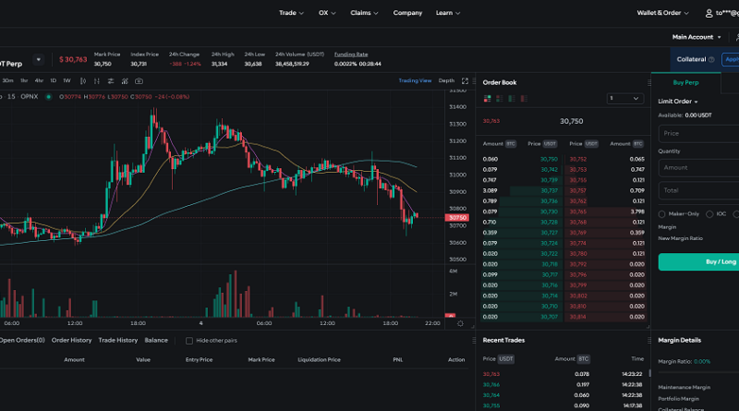Click the OPNX green status dot on chart
Viewport: 739px width, 411px height.
click(x=49, y=97)
